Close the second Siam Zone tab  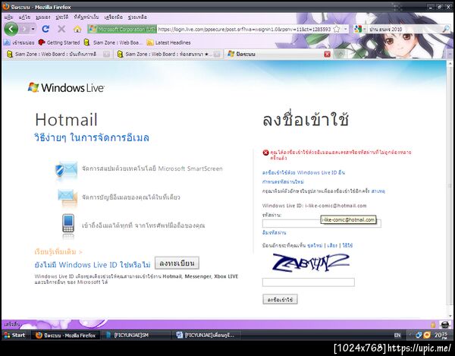217,55
